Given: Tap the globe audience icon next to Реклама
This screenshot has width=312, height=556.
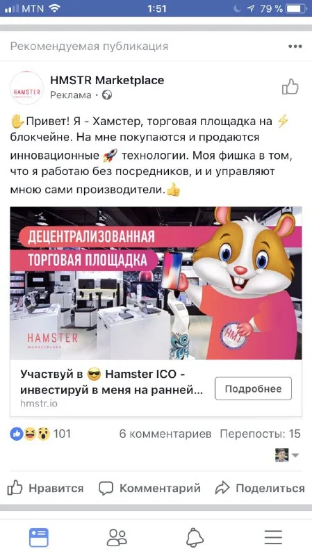Looking at the screenshot, I should pos(107,95).
